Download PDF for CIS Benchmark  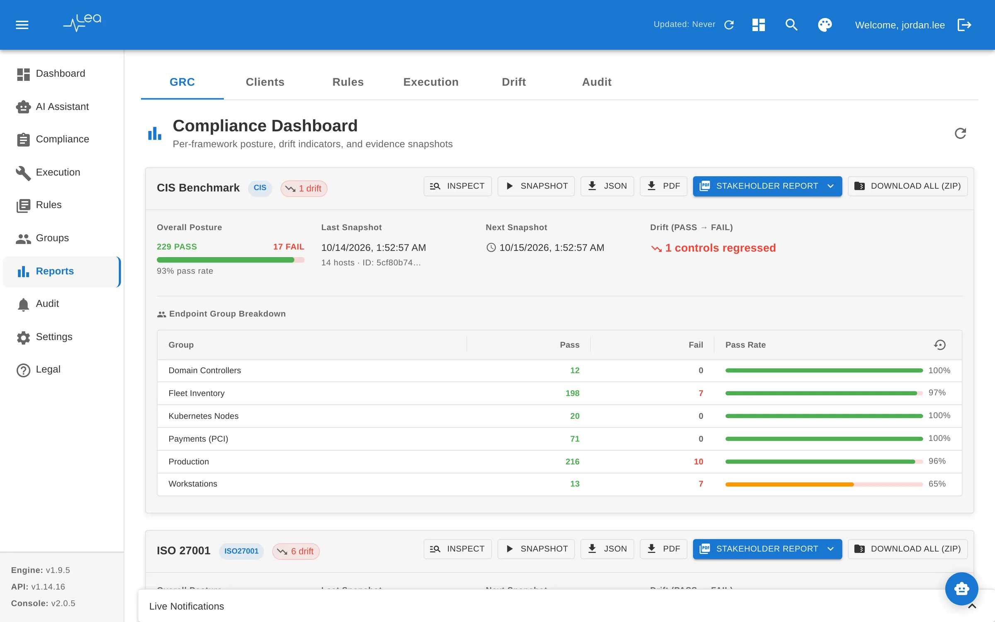(663, 186)
